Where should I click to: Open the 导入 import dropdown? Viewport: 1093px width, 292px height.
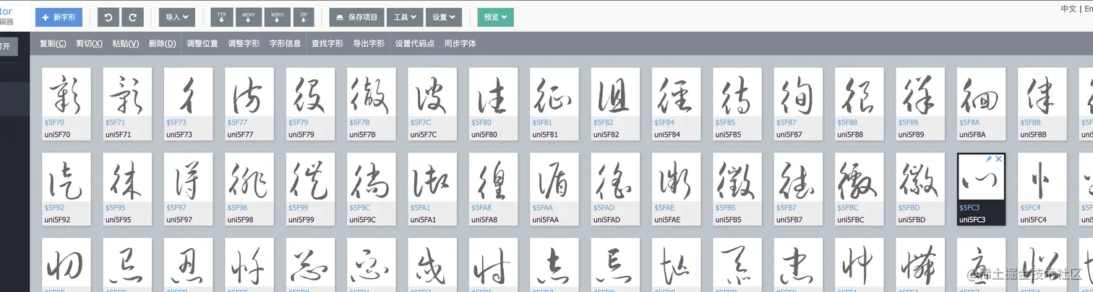(177, 17)
